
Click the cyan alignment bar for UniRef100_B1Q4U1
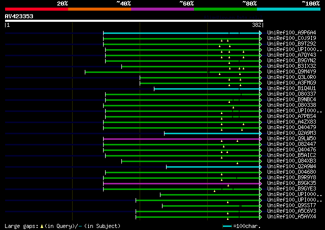tap(207, 89)
